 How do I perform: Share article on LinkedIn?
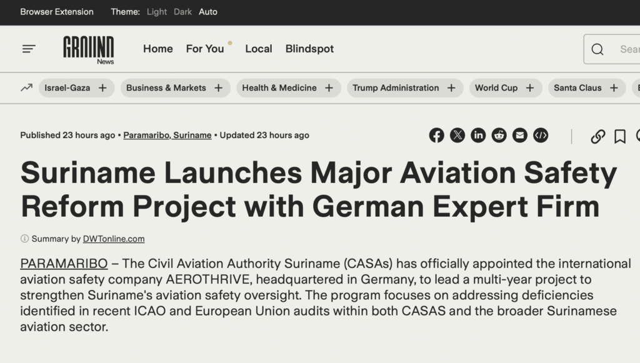[x=478, y=136]
